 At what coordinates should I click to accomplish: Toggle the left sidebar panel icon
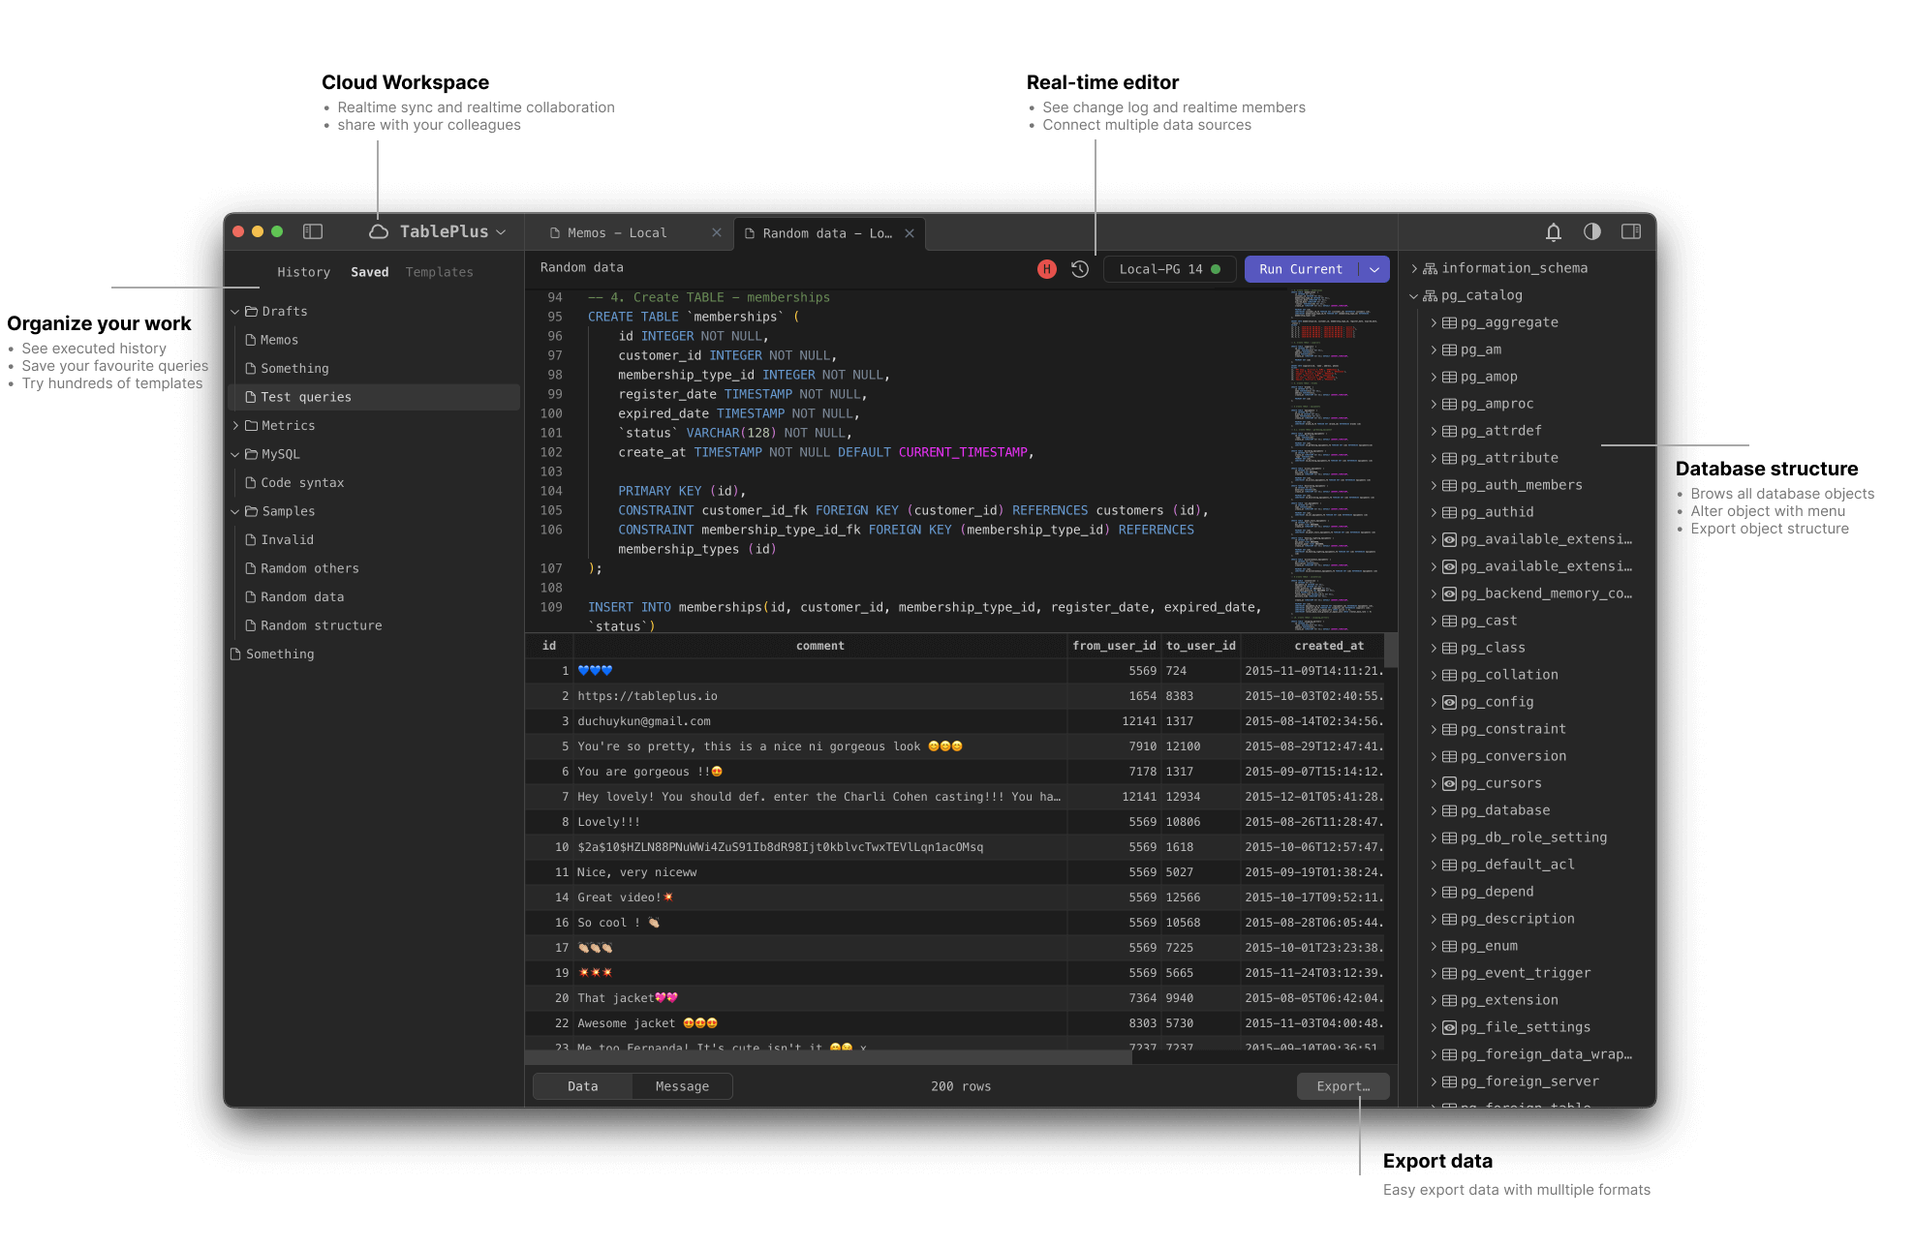point(313,231)
